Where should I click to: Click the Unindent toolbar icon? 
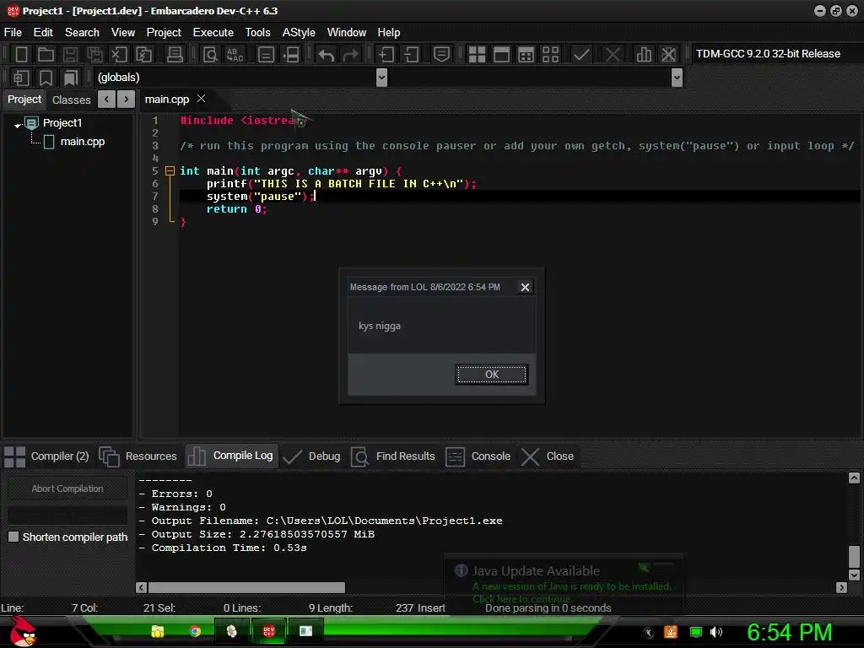411,54
